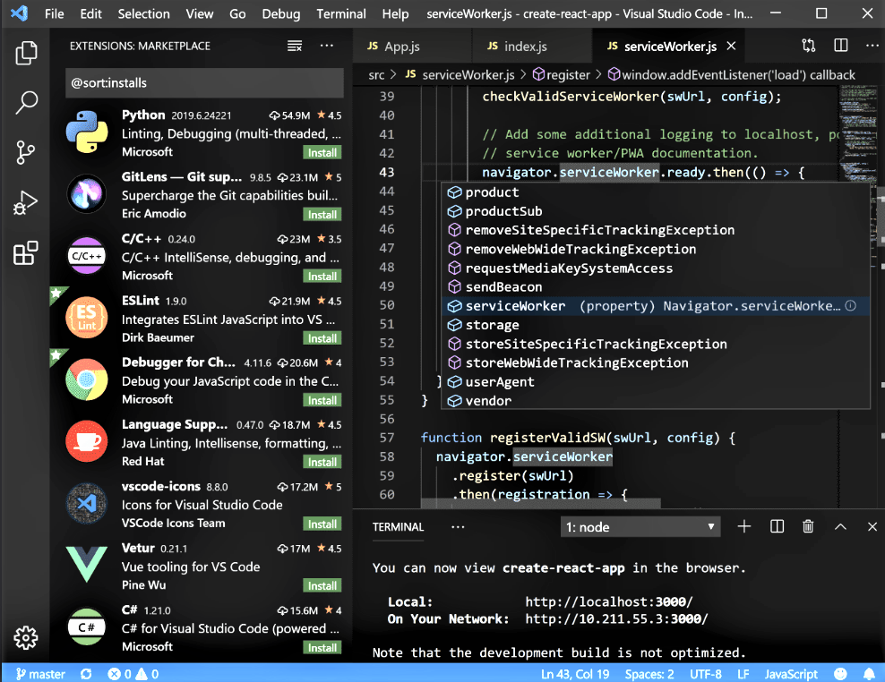Open http://localhost:3000/ link in terminal
The image size is (885, 682).
pos(608,601)
